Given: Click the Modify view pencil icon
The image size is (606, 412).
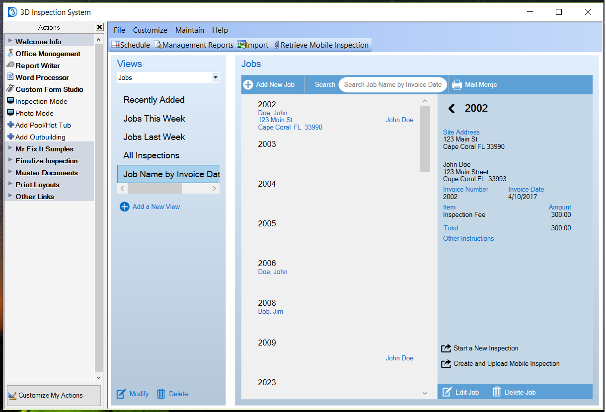Looking at the screenshot, I should click(x=121, y=394).
